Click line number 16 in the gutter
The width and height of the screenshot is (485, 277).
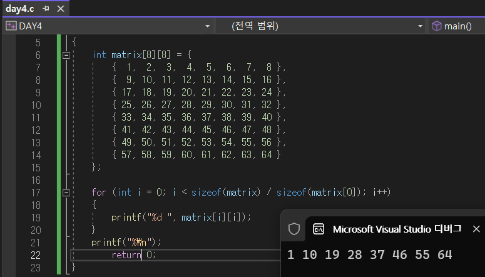pos(36,180)
